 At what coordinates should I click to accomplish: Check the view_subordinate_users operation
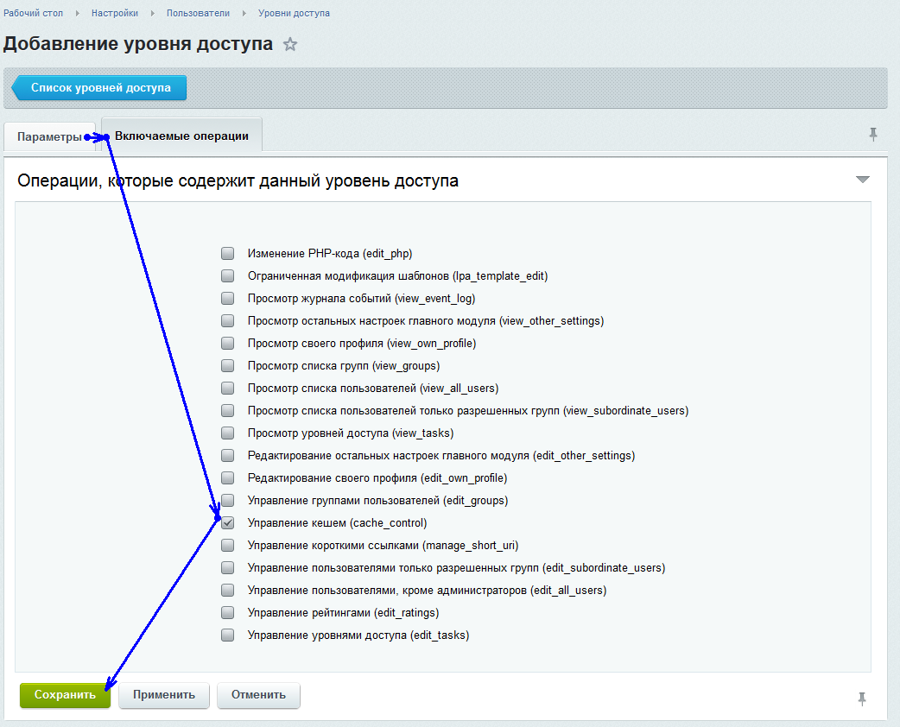tap(228, 410)
